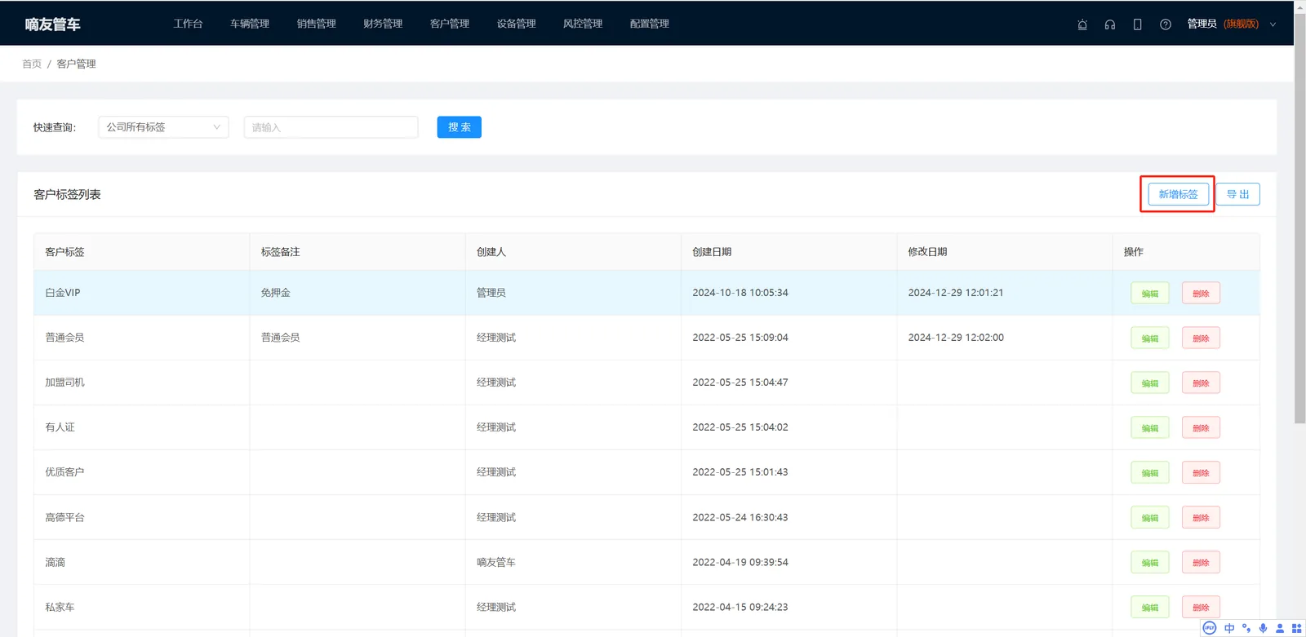The image size is (1306, 637).
Task: Open customer support headset icon
Action: click(x=1110, y=24)
